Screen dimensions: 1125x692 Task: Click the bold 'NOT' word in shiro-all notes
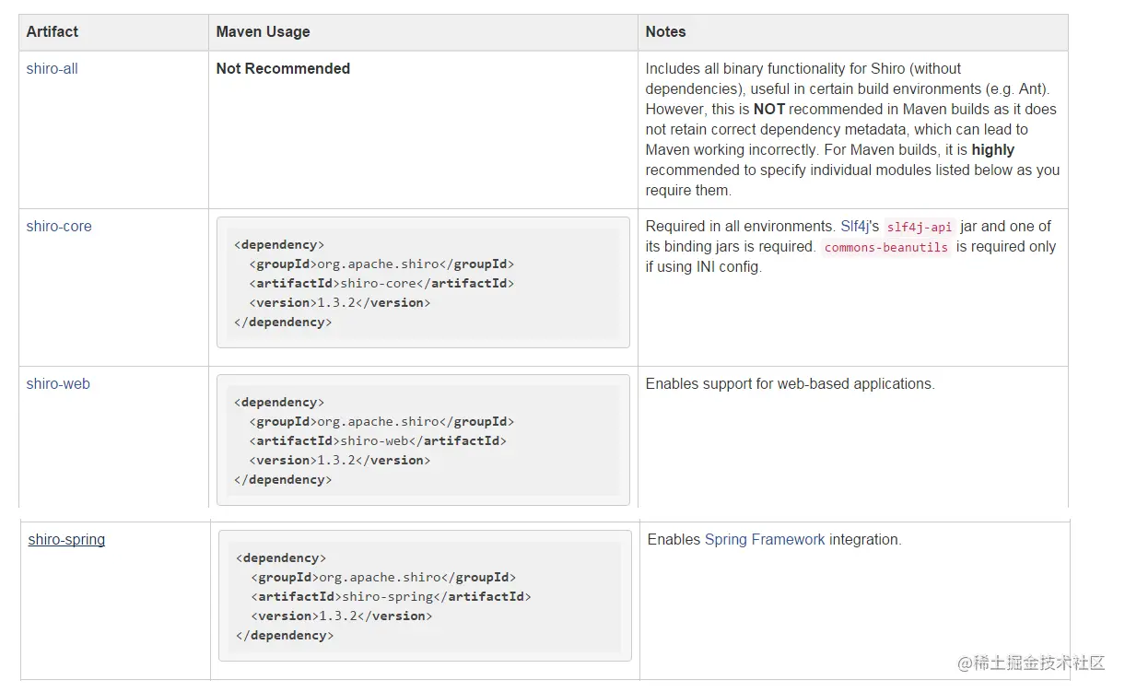click(769, 109)
